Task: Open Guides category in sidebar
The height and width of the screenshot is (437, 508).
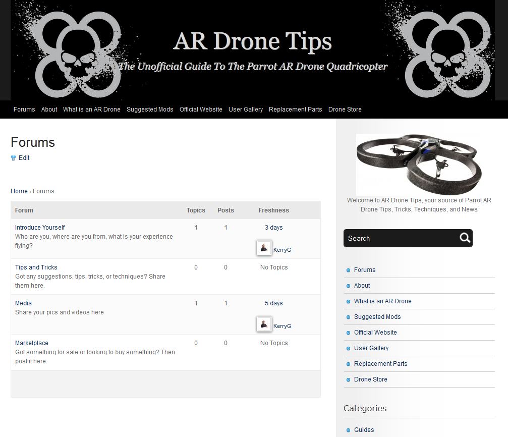Action: click(x=364, y=429)
